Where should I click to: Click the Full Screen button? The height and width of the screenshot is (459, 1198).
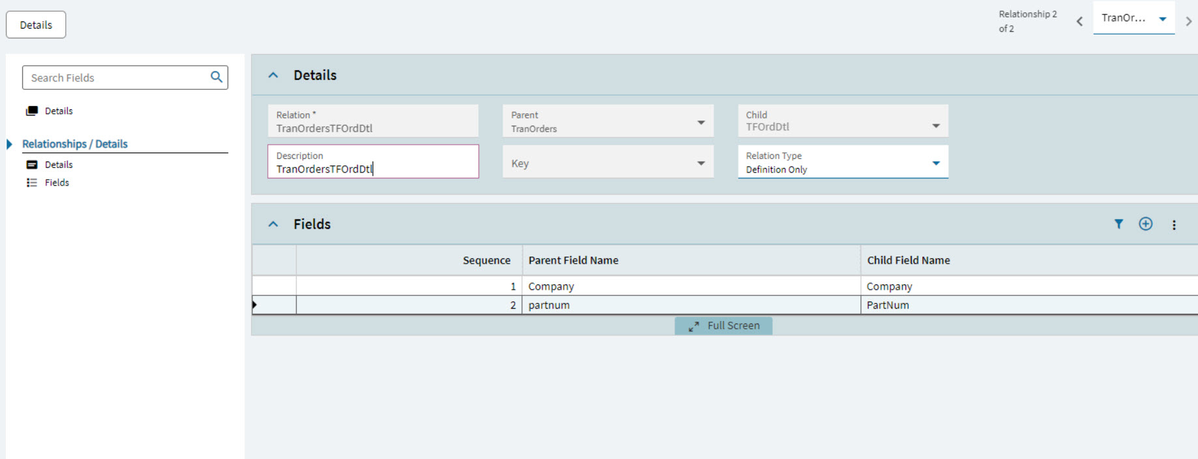pyautogui.click(x=723, y=326)
